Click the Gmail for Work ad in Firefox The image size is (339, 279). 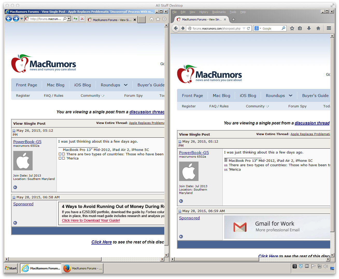point(277,227)
